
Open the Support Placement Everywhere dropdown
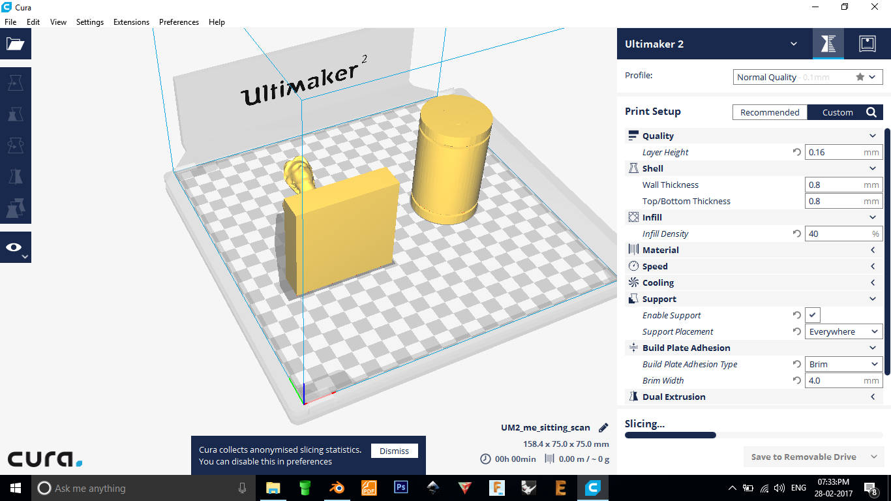[x=843, y=331]
